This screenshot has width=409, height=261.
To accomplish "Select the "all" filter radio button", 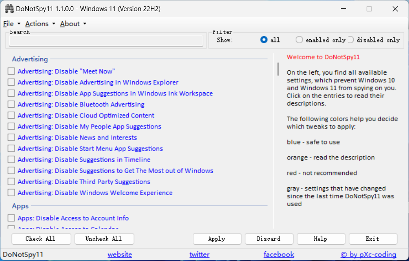I will [264, 40].
